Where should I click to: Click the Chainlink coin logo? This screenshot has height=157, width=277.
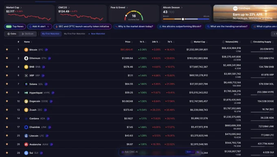tap(26, 127)
